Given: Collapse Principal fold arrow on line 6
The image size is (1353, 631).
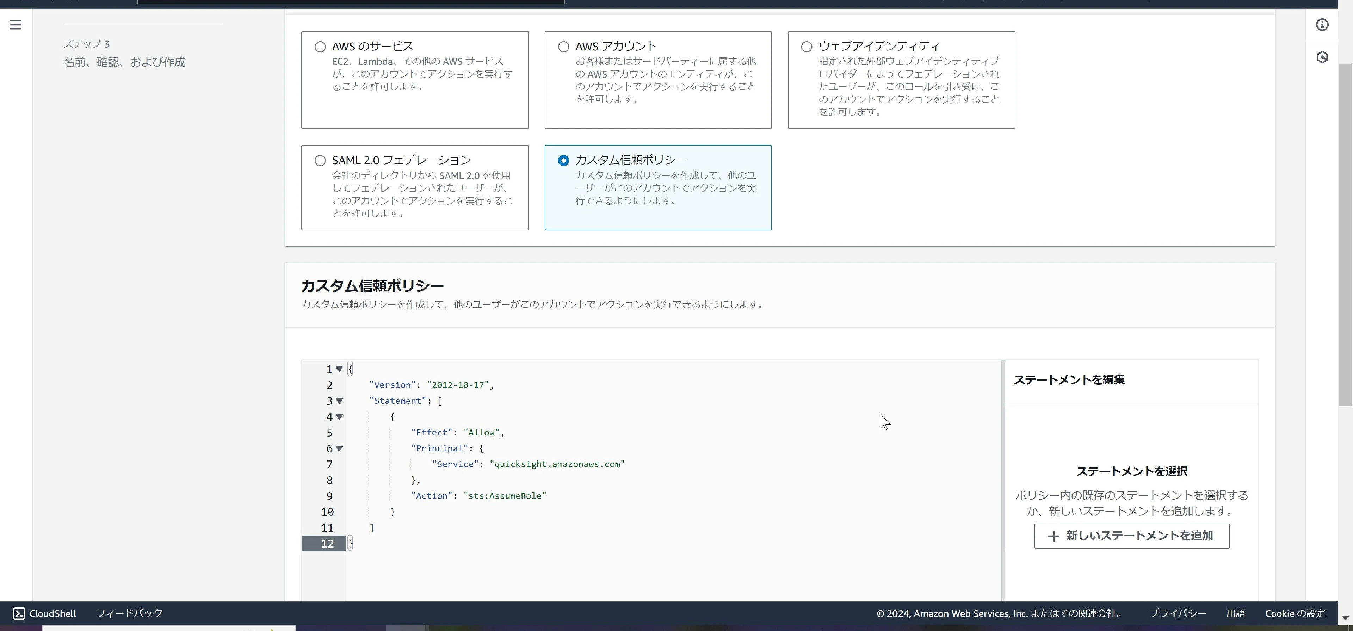Looking at the screenshot, I should click(339, 448).
